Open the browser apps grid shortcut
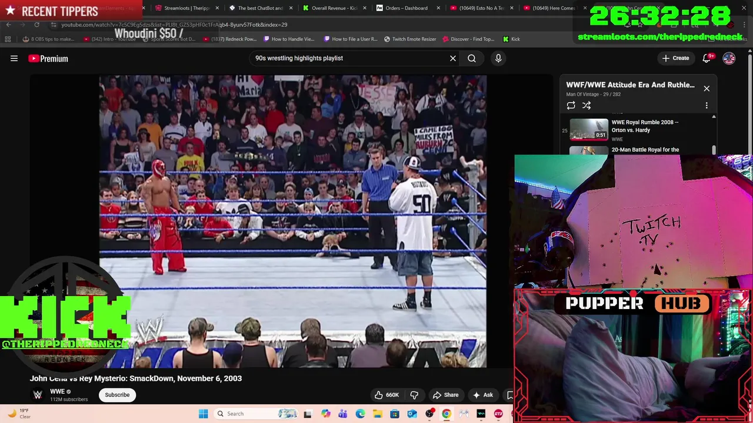This screenshot has height=423, width=753. point(8,39)
